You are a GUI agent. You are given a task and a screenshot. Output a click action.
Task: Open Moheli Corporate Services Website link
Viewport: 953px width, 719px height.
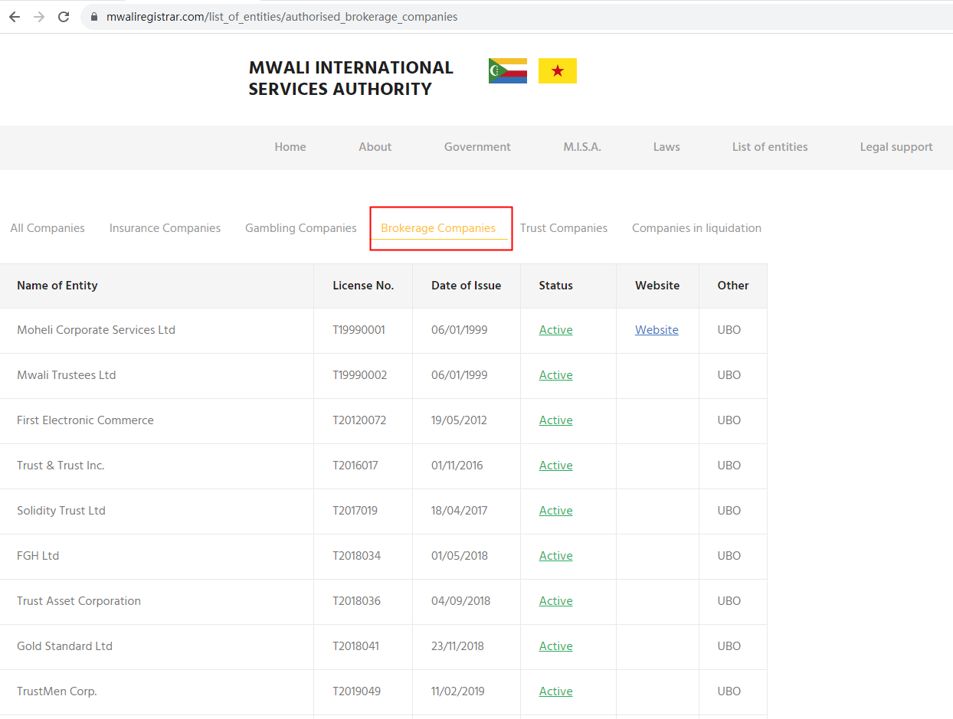tap(657, 330)
